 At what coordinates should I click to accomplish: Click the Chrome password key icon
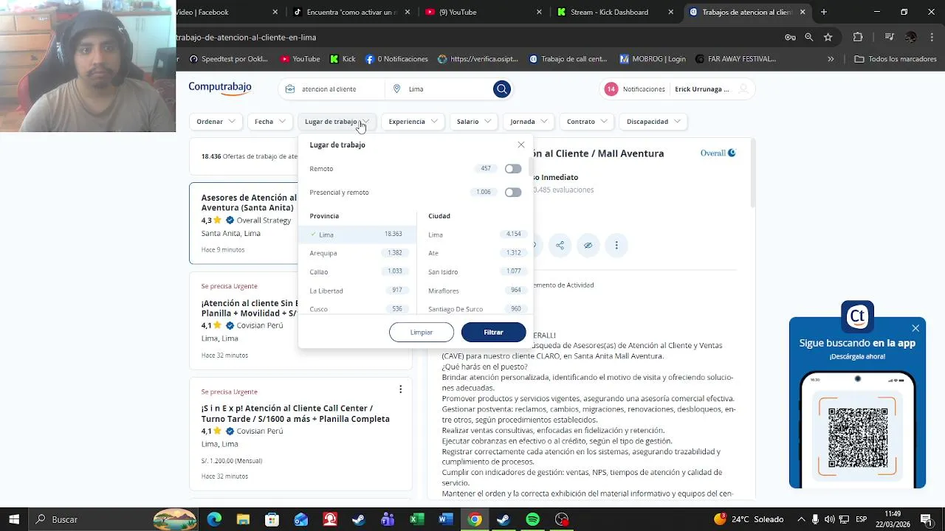(790, 37)
